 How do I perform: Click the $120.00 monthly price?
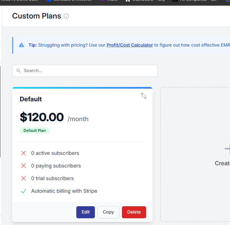point(42,117)
